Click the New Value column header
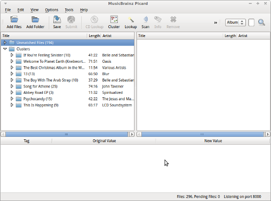This screenshot has height=201, width=271. (x=213, y=141)
